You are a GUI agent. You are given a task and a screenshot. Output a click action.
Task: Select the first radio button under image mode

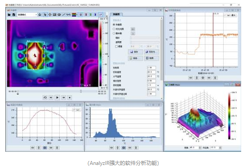tap(114, 25)
